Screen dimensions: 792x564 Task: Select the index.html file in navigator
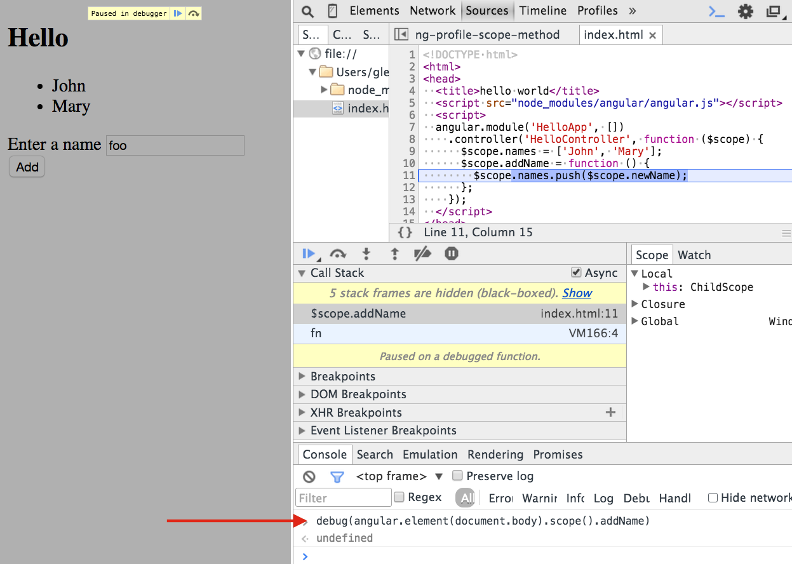[x=361, y=109]
